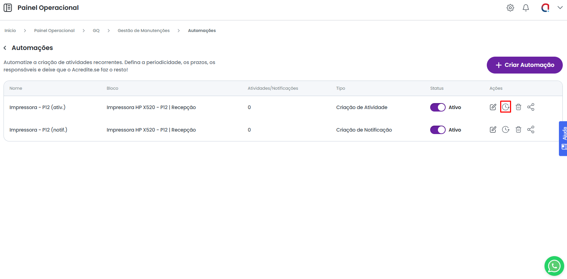Share the Impressora - P12 (ativ.) automation
This screenshot has width=567, height=279.
click(531, 107)
